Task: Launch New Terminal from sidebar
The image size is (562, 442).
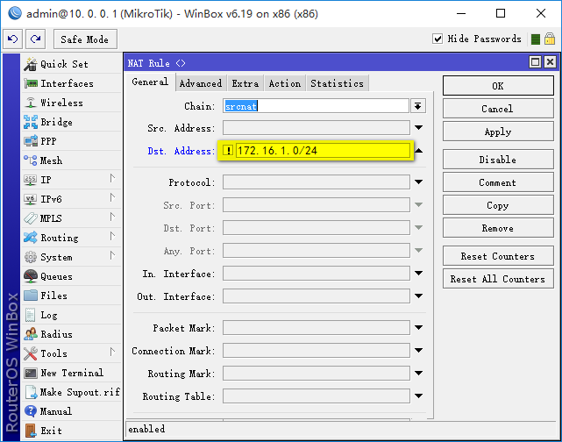Action: pos(71,373)
